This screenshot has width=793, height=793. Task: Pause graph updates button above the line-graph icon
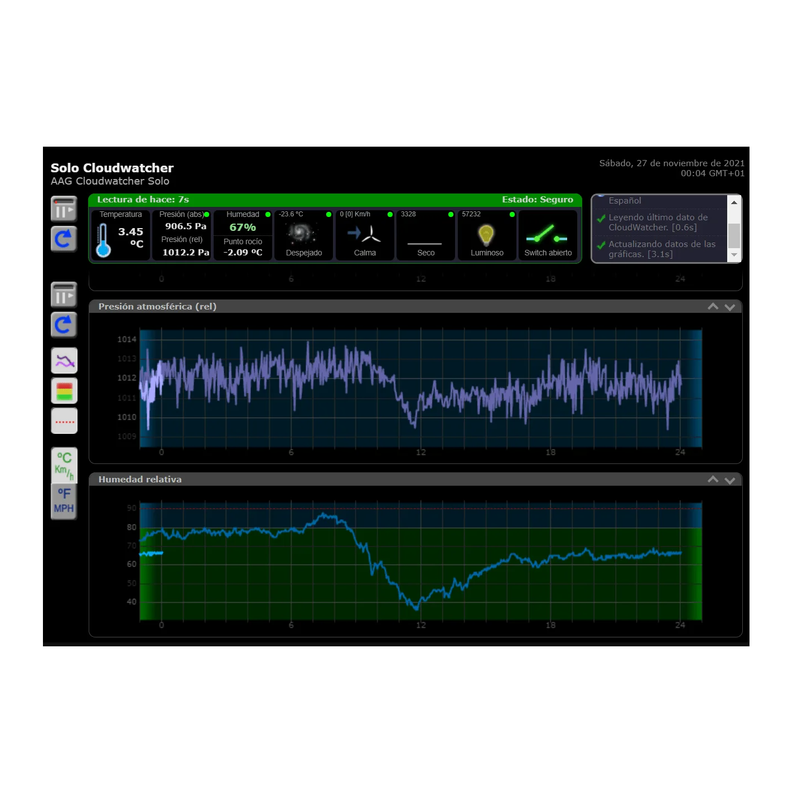point(64,295)
